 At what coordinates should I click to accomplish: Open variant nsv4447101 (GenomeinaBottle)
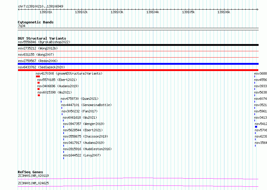point(86,105)
